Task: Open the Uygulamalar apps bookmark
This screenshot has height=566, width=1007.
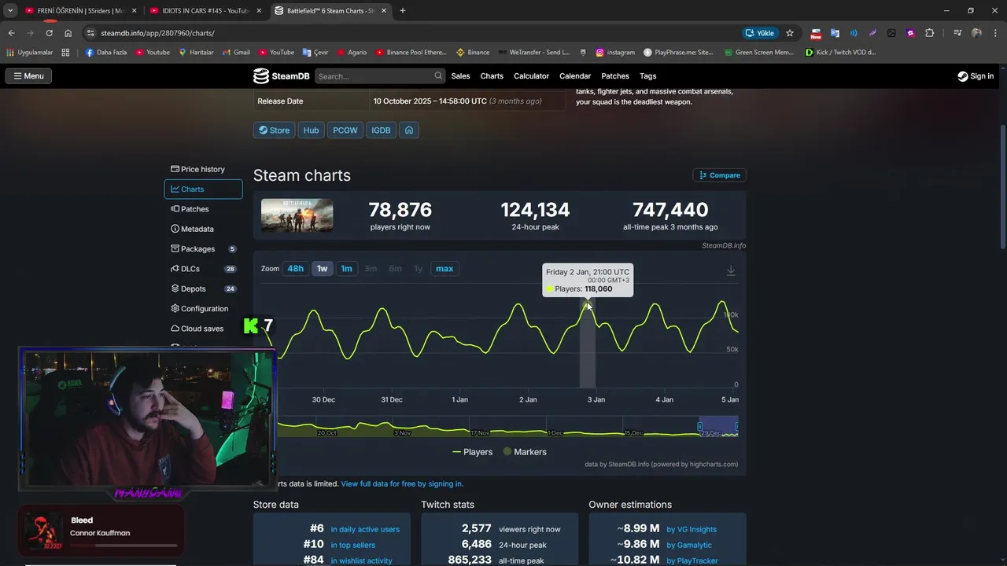Action: [31, 53]
